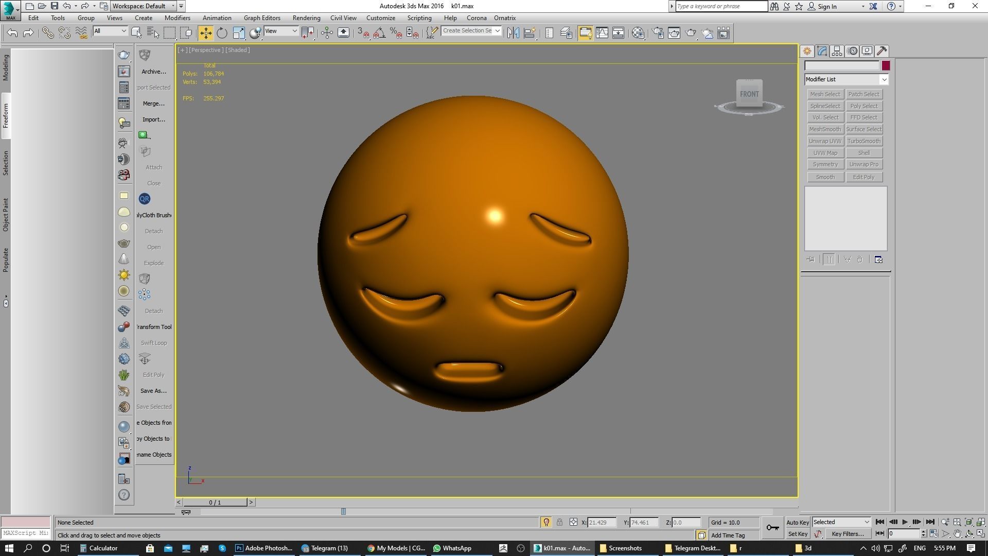
Task: Activate Select and Rotate tool
Action: pos(222,33)
